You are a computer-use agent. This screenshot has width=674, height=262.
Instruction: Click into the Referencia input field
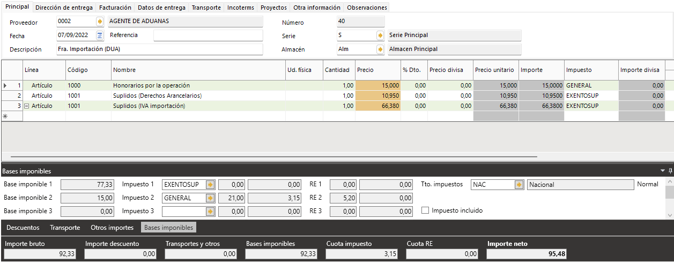click(208, 35)
